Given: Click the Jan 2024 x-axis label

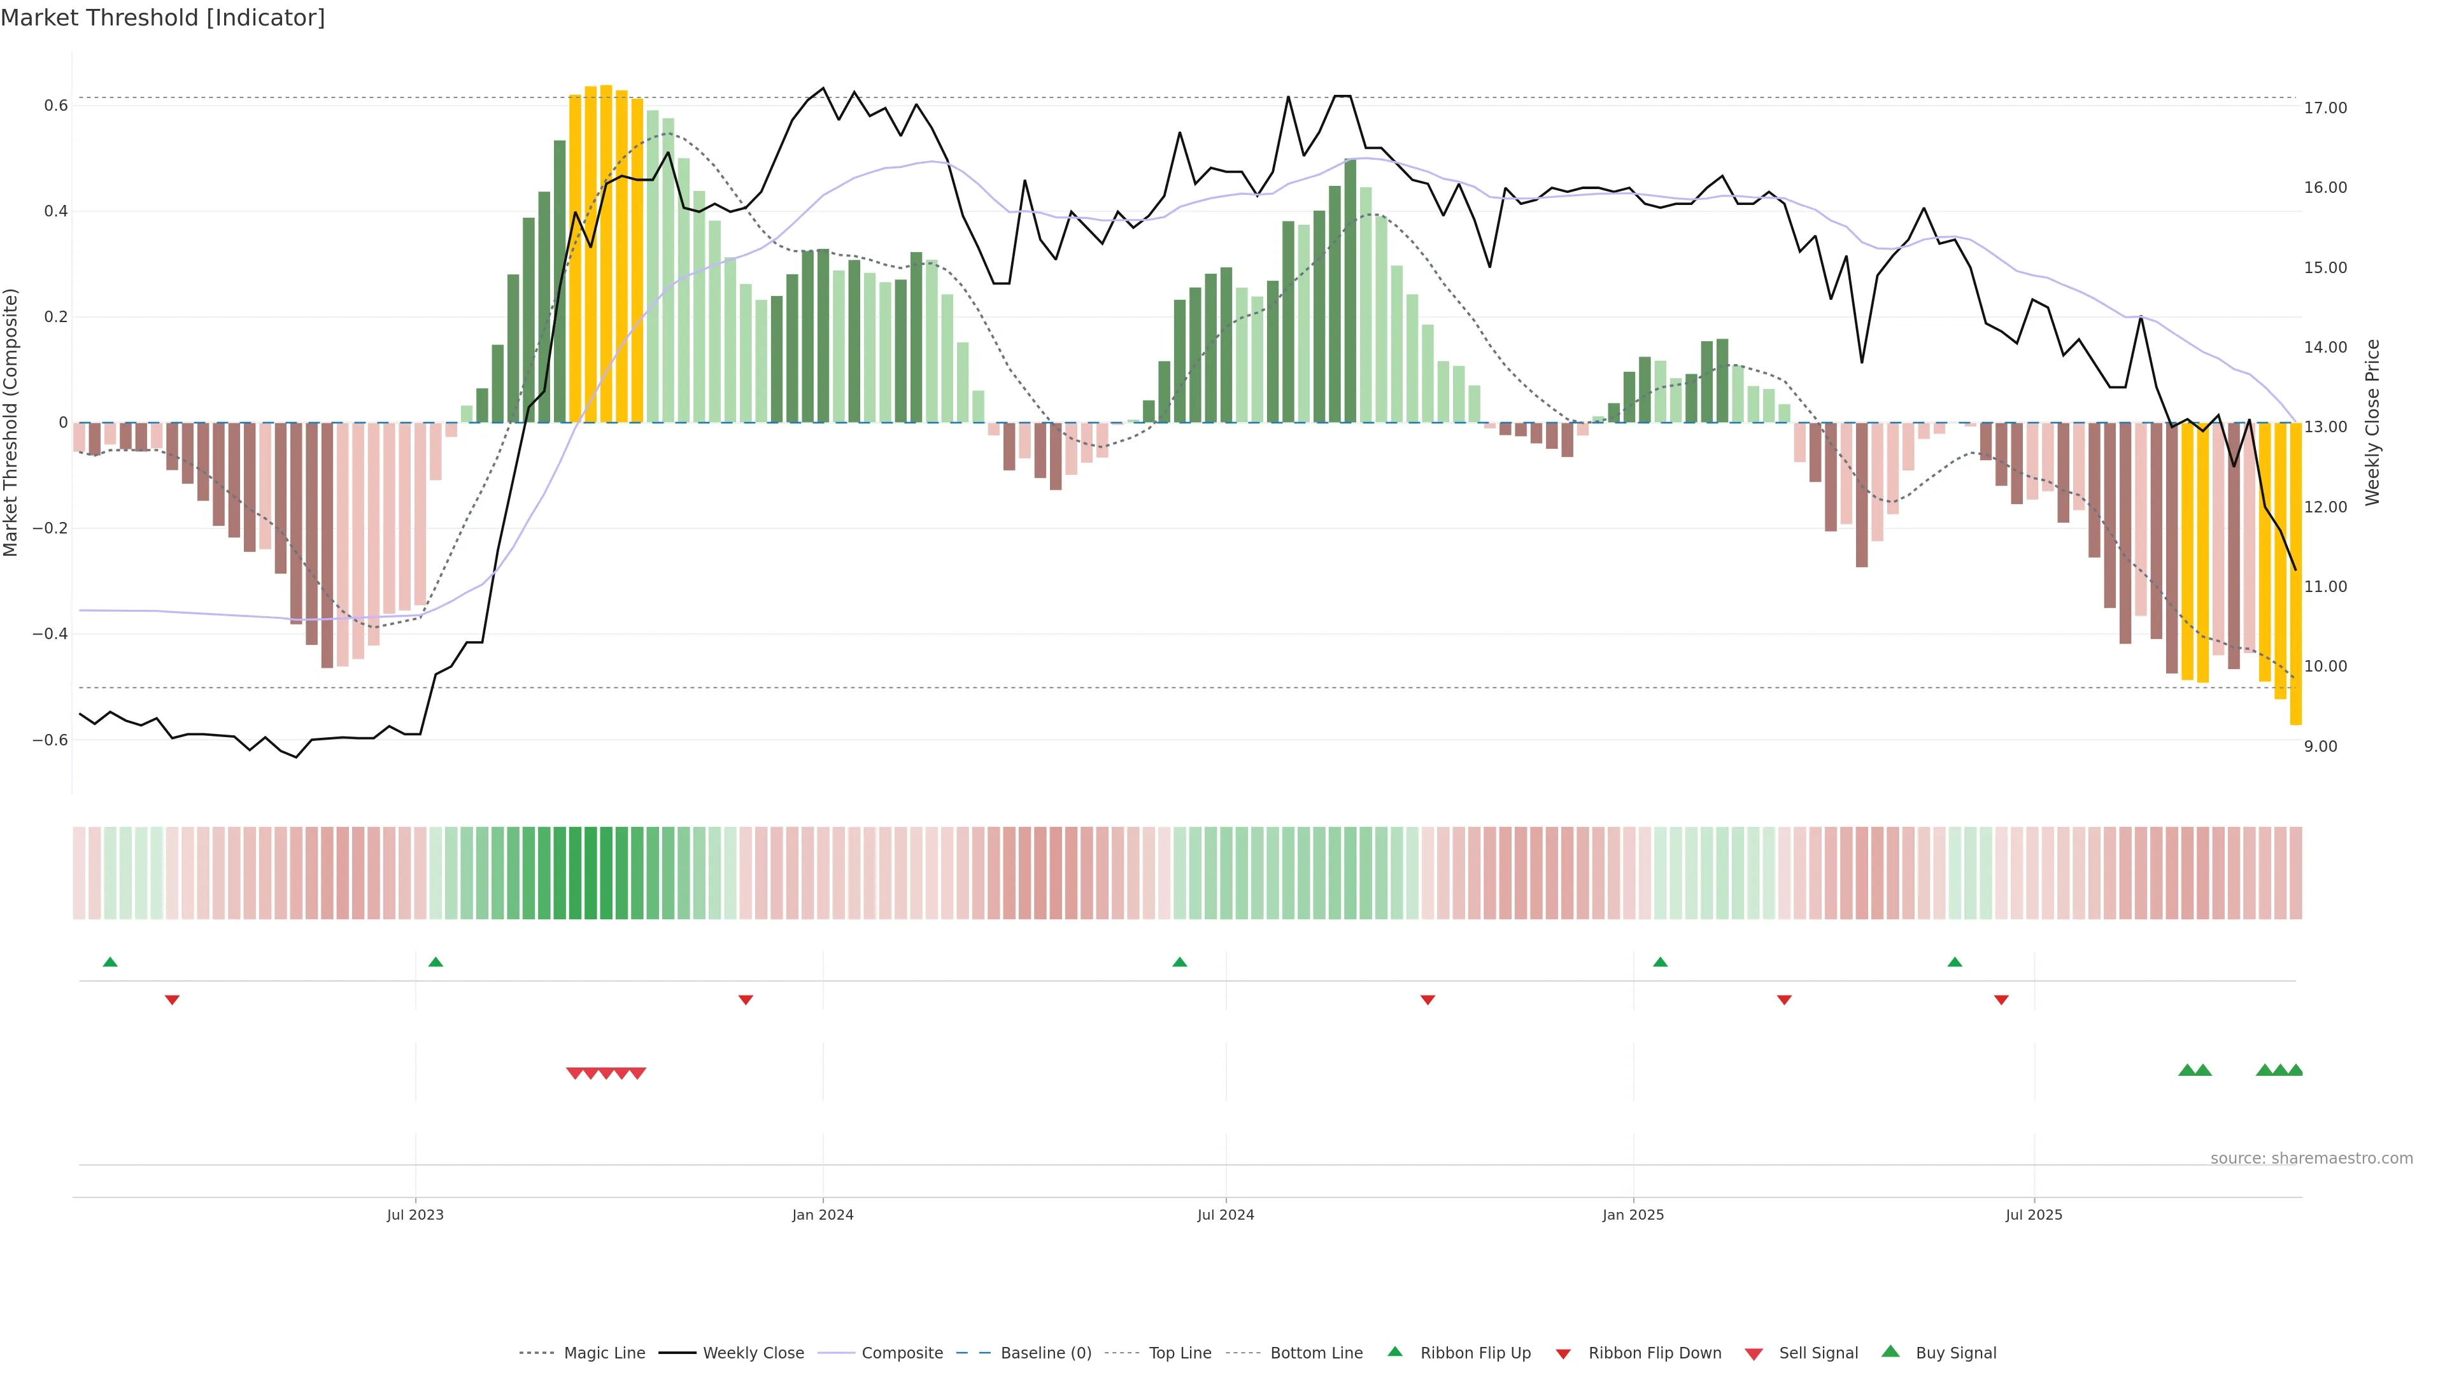Looking at the screenshot, I should [x=823, y=1215].
